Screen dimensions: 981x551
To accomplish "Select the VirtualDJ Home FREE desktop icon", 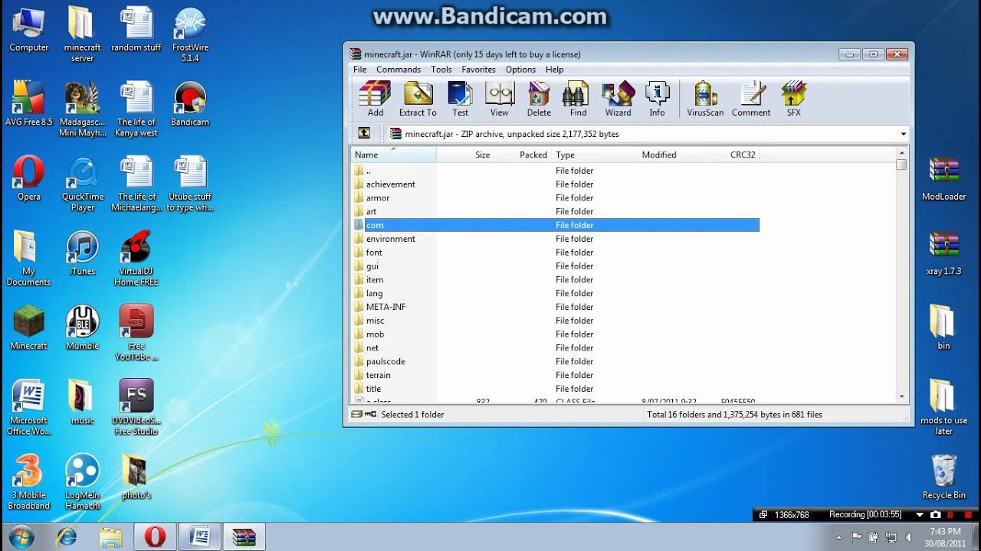I will click(136, 259).
